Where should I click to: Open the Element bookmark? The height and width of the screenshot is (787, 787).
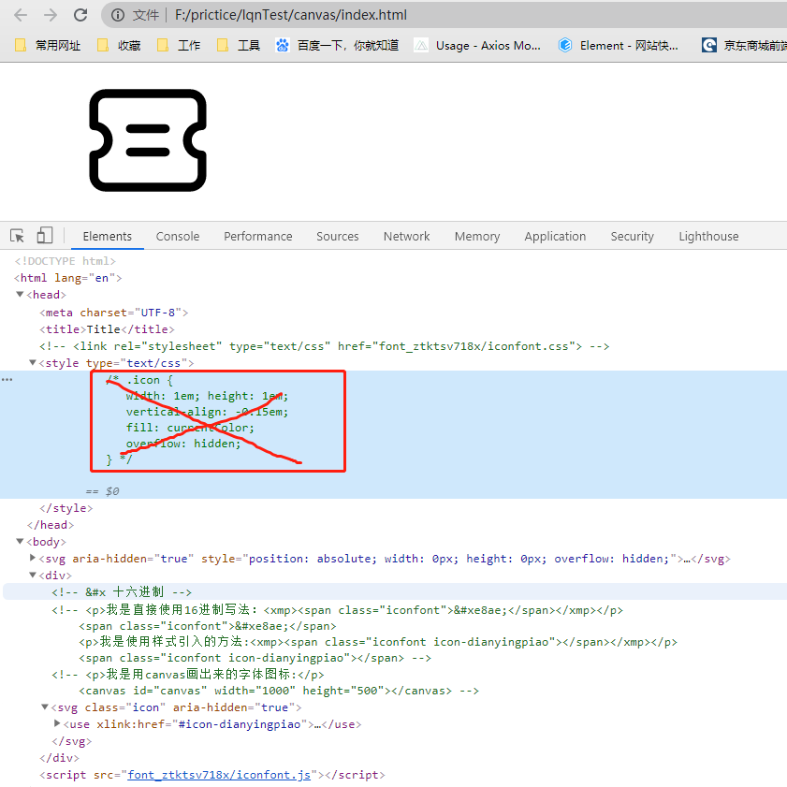pos(619,46)
